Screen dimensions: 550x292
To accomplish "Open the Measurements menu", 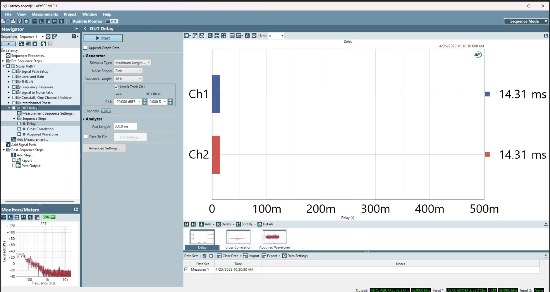I will point(45,14).
